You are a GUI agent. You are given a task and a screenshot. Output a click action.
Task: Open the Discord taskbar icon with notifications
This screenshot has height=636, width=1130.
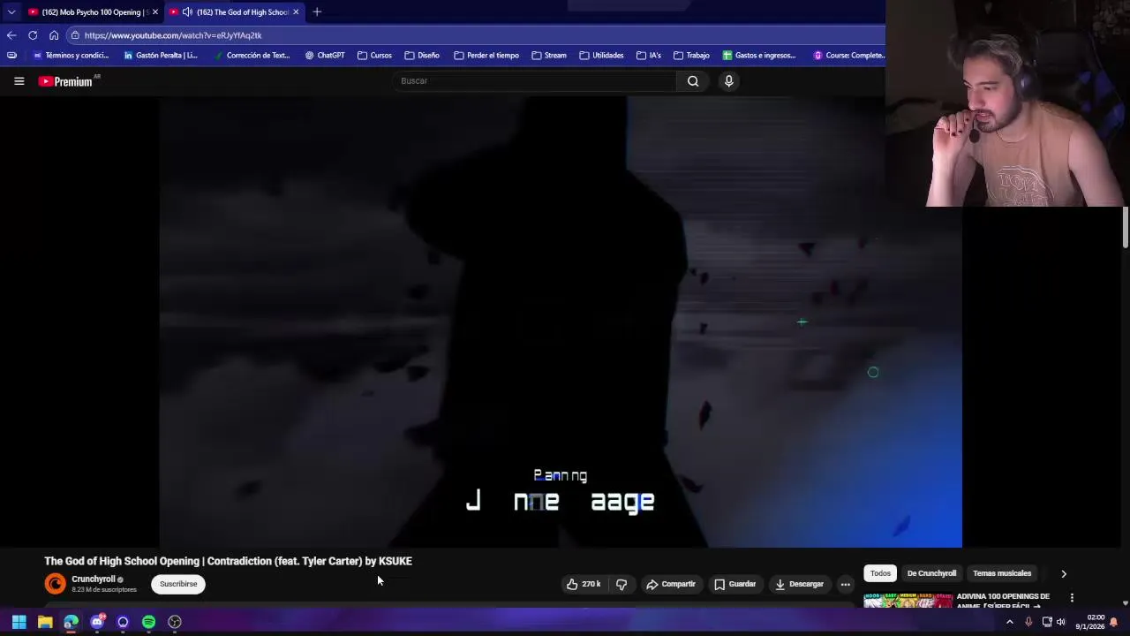(97, 622)
